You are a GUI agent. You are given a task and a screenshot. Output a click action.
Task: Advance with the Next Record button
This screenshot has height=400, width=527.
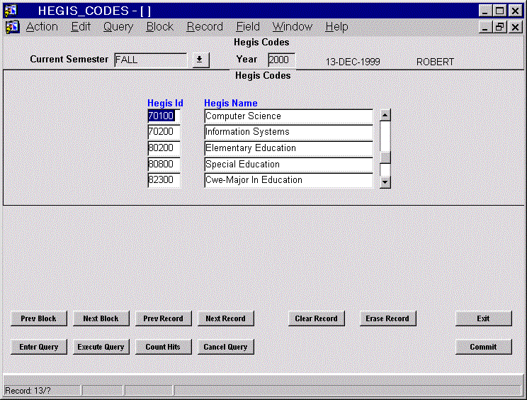click(x=225, y=318)
